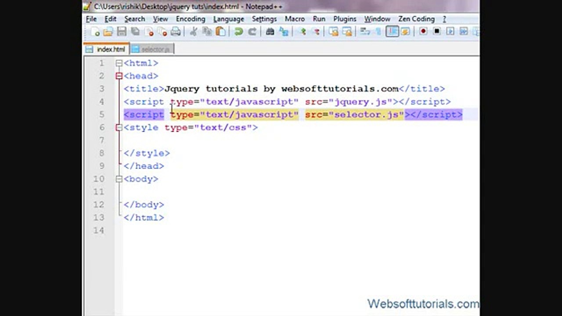Place cursor on empty line 7
The height and width of the screenshot is (316, 562).
tap(301, 140)
